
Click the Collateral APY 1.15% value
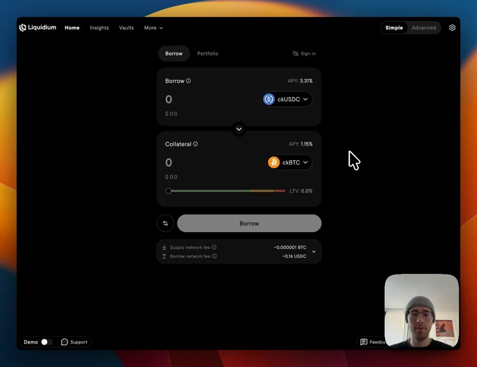pyautogui.click(x=306, y=144)
